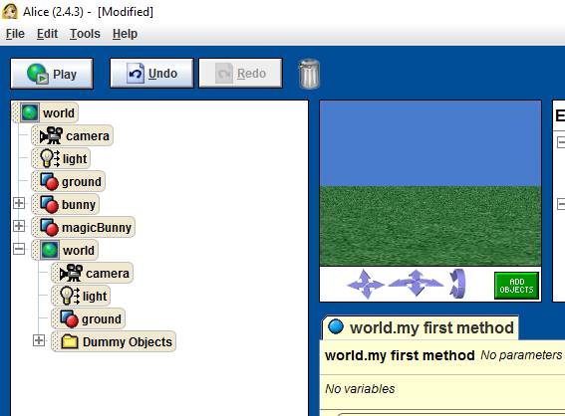Expand the magicBunny tree node
565x416 pixels.
19,226
